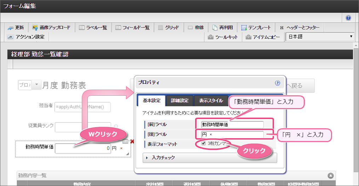Open the テンプレート tool

tap(256, 28)
